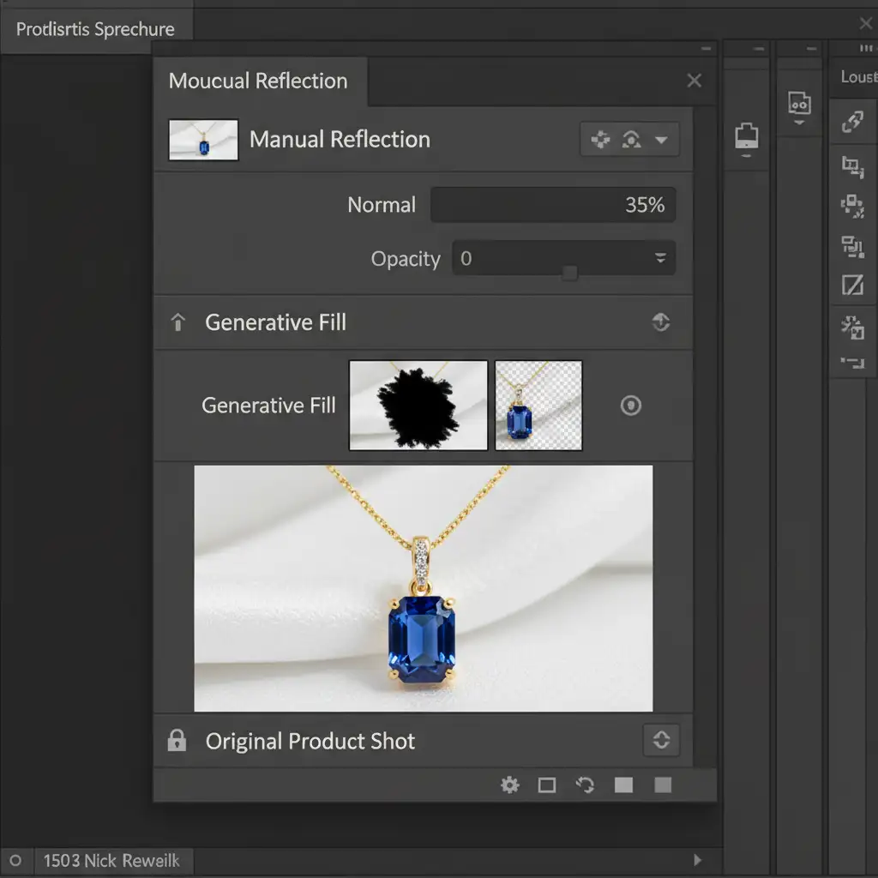Toggle the lock on Original Product Shot

click(x=177, y=741)
